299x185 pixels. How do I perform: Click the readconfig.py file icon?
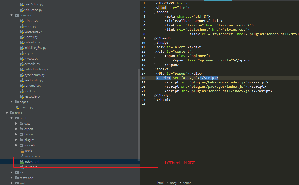point(22,80)
